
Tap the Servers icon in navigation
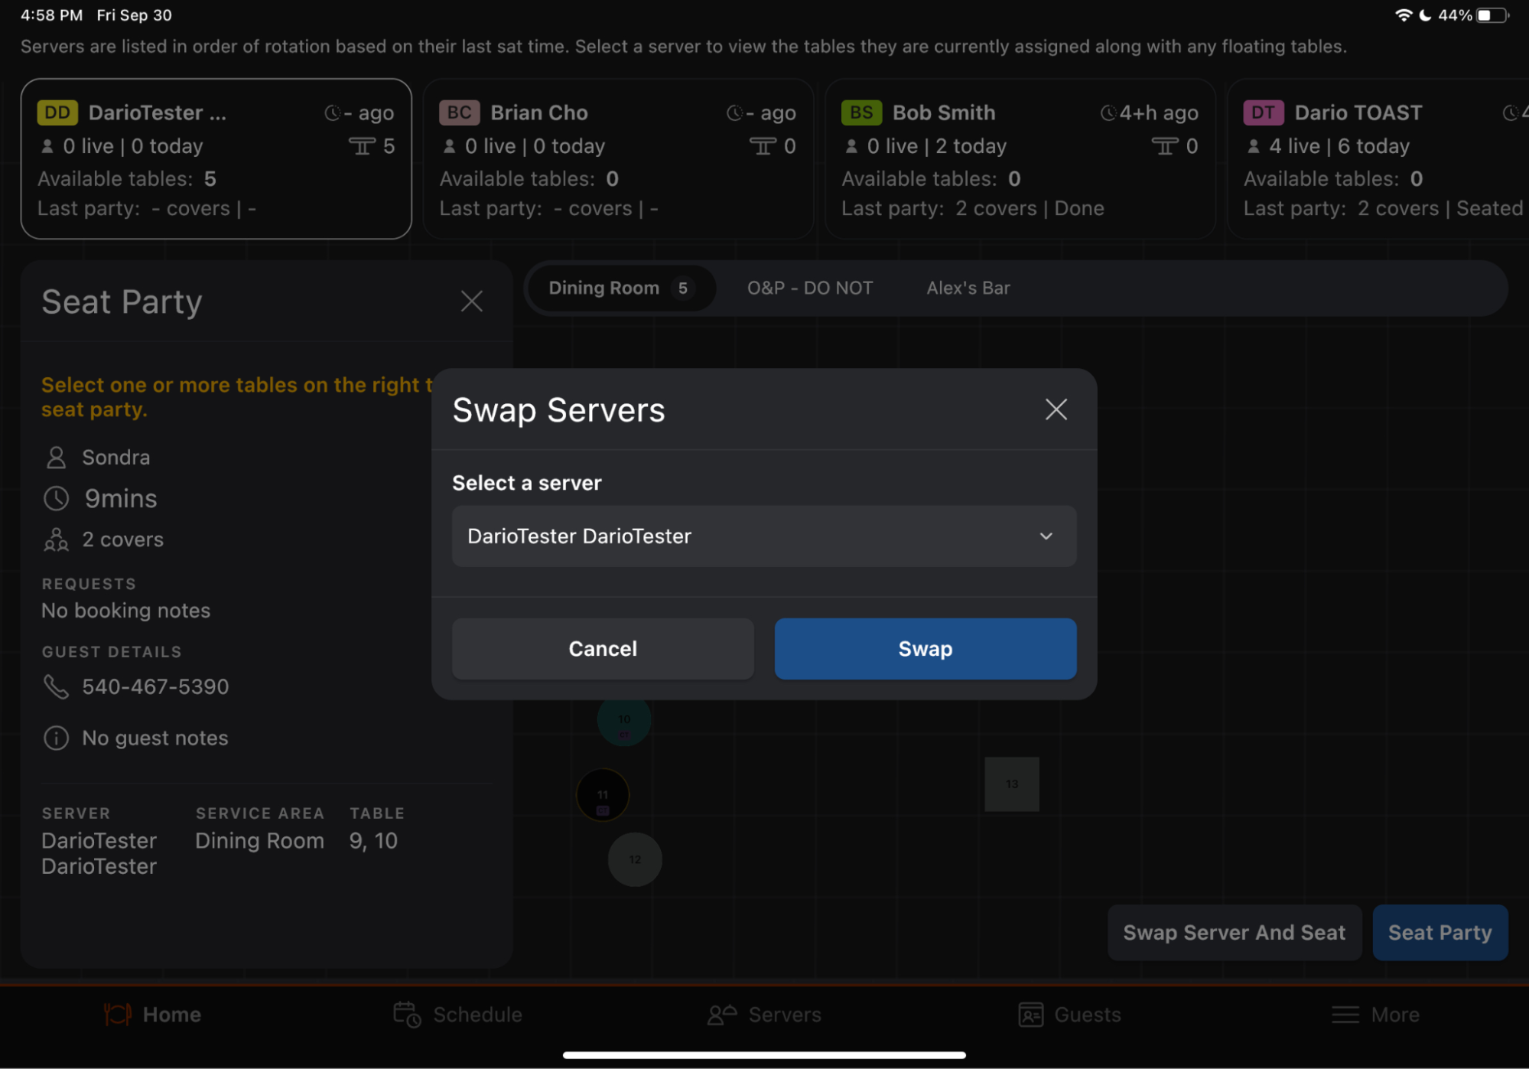click(721, 1015)
